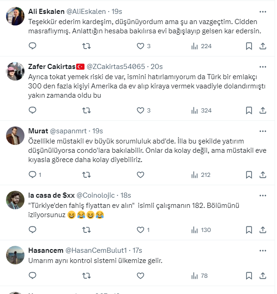This screenshot has width=277, height=294.
Task: Click Murat's profile avatar
Action: tap(15, 136)
